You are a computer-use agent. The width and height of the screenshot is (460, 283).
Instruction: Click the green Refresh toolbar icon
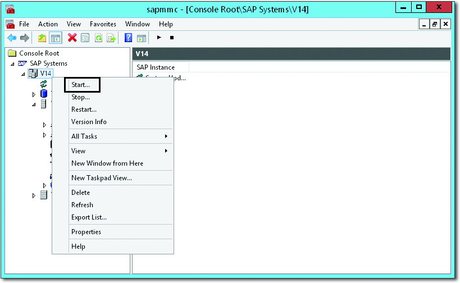[99, 38]
